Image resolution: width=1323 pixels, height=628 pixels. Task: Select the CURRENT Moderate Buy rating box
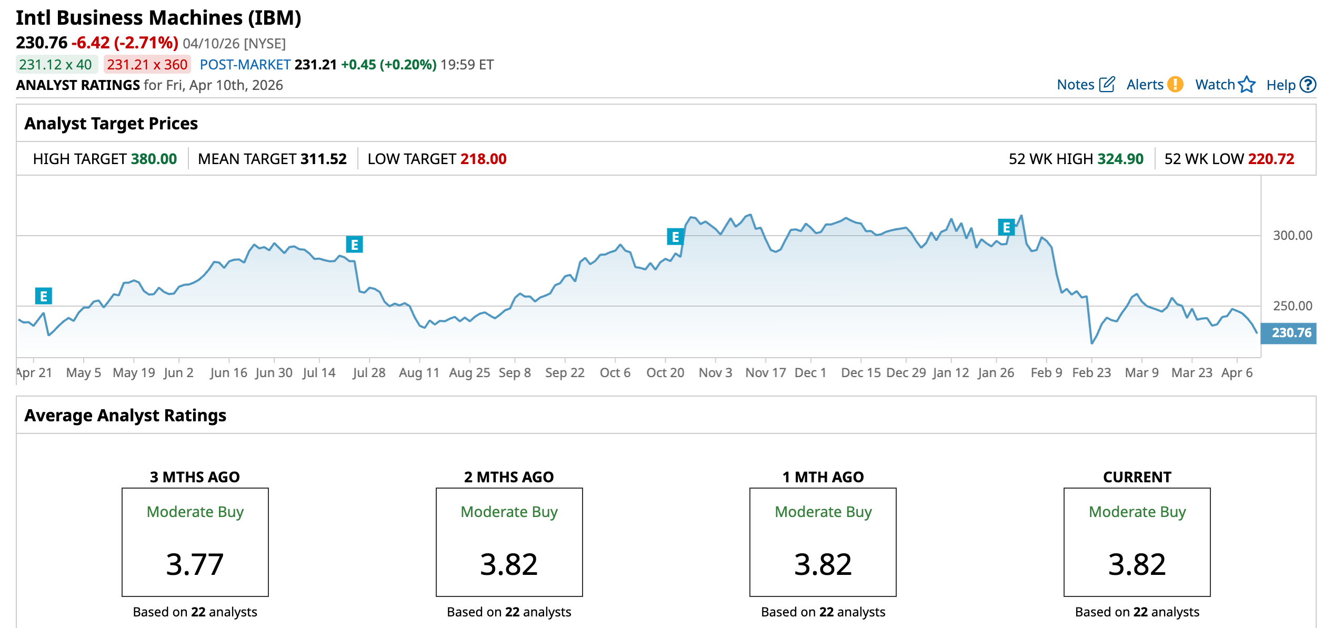point(1137,542)
